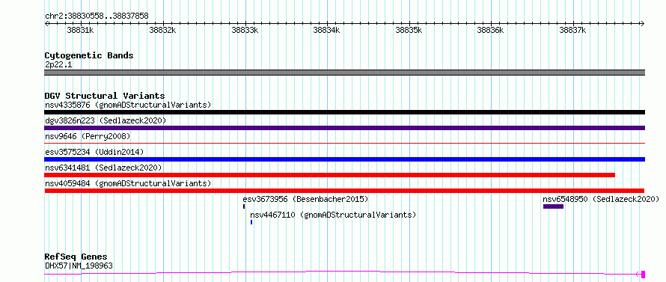
Task: Click the ruler's left arrowhead
Action: (46, 24)
